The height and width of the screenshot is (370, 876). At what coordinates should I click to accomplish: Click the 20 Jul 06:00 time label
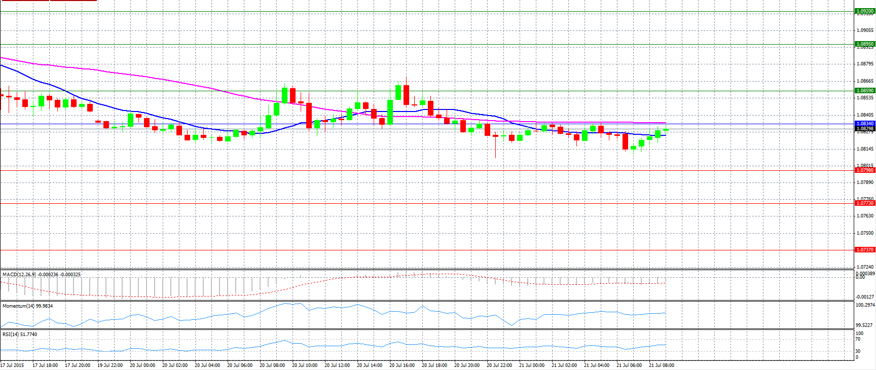click(240, 365)
